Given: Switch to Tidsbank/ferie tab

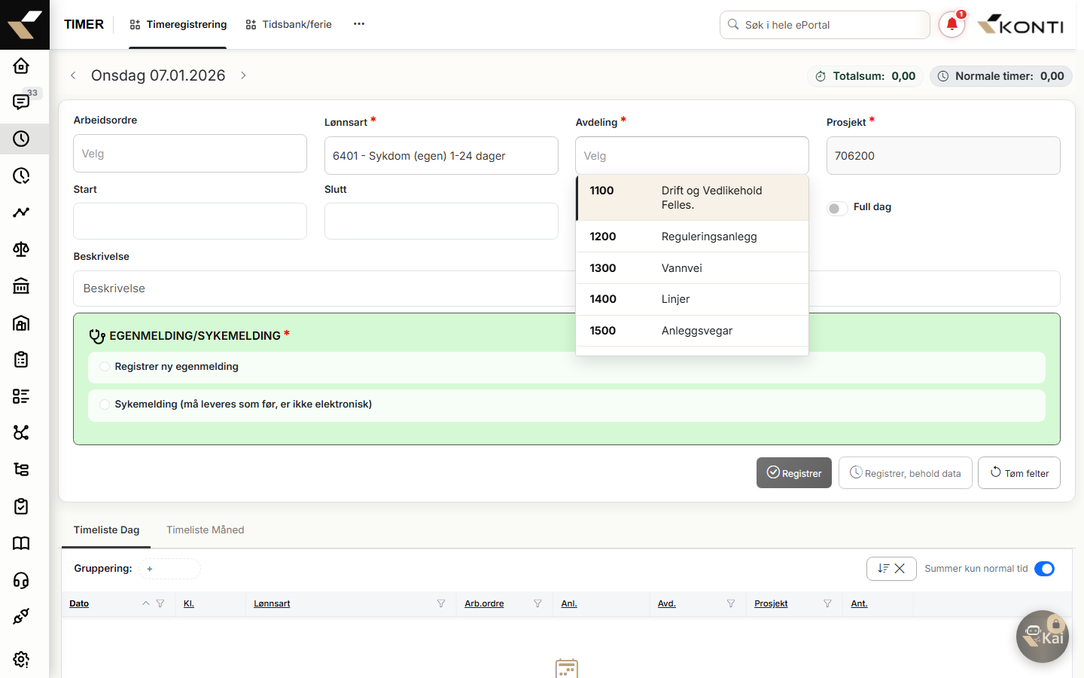Looking at the screenshot, I should (289, 25).
